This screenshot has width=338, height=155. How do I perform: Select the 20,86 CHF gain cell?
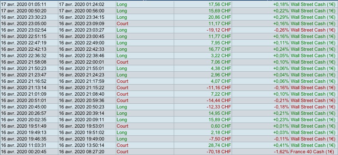[x=220, y=17]
